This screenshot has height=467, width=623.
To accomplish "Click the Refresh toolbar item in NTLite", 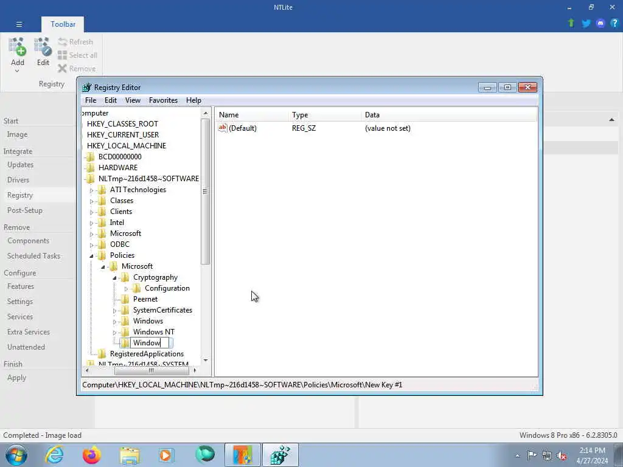I will point(75,42).
